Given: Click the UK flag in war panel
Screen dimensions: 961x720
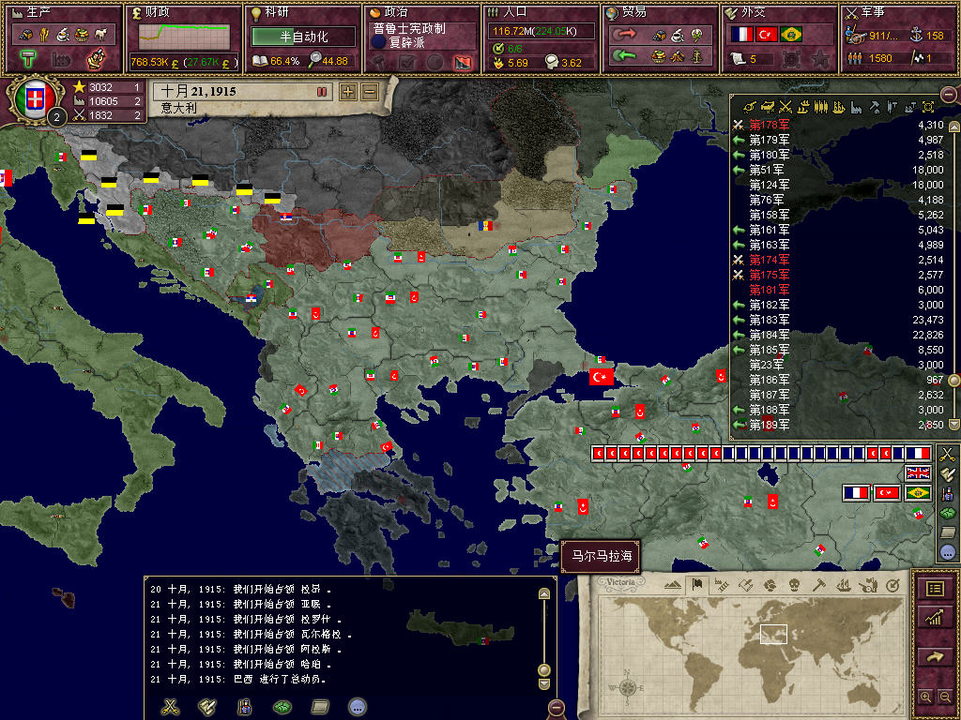Looking at the screenshot, I should point(918,472).
